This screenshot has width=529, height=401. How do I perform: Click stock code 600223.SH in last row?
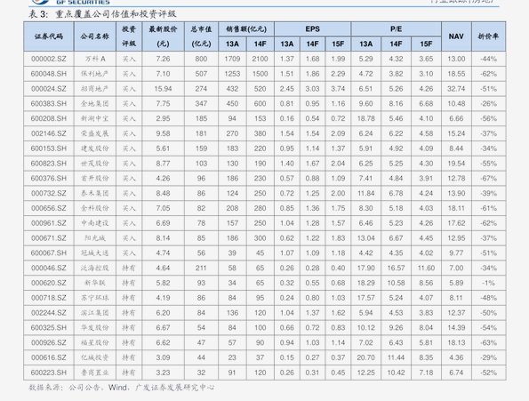point(49,373)
